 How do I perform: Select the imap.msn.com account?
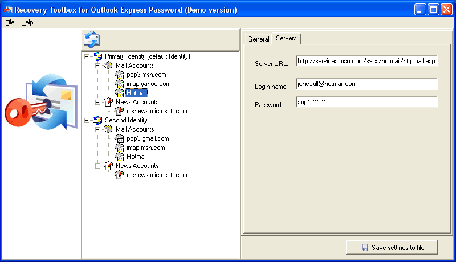[146, 148]
